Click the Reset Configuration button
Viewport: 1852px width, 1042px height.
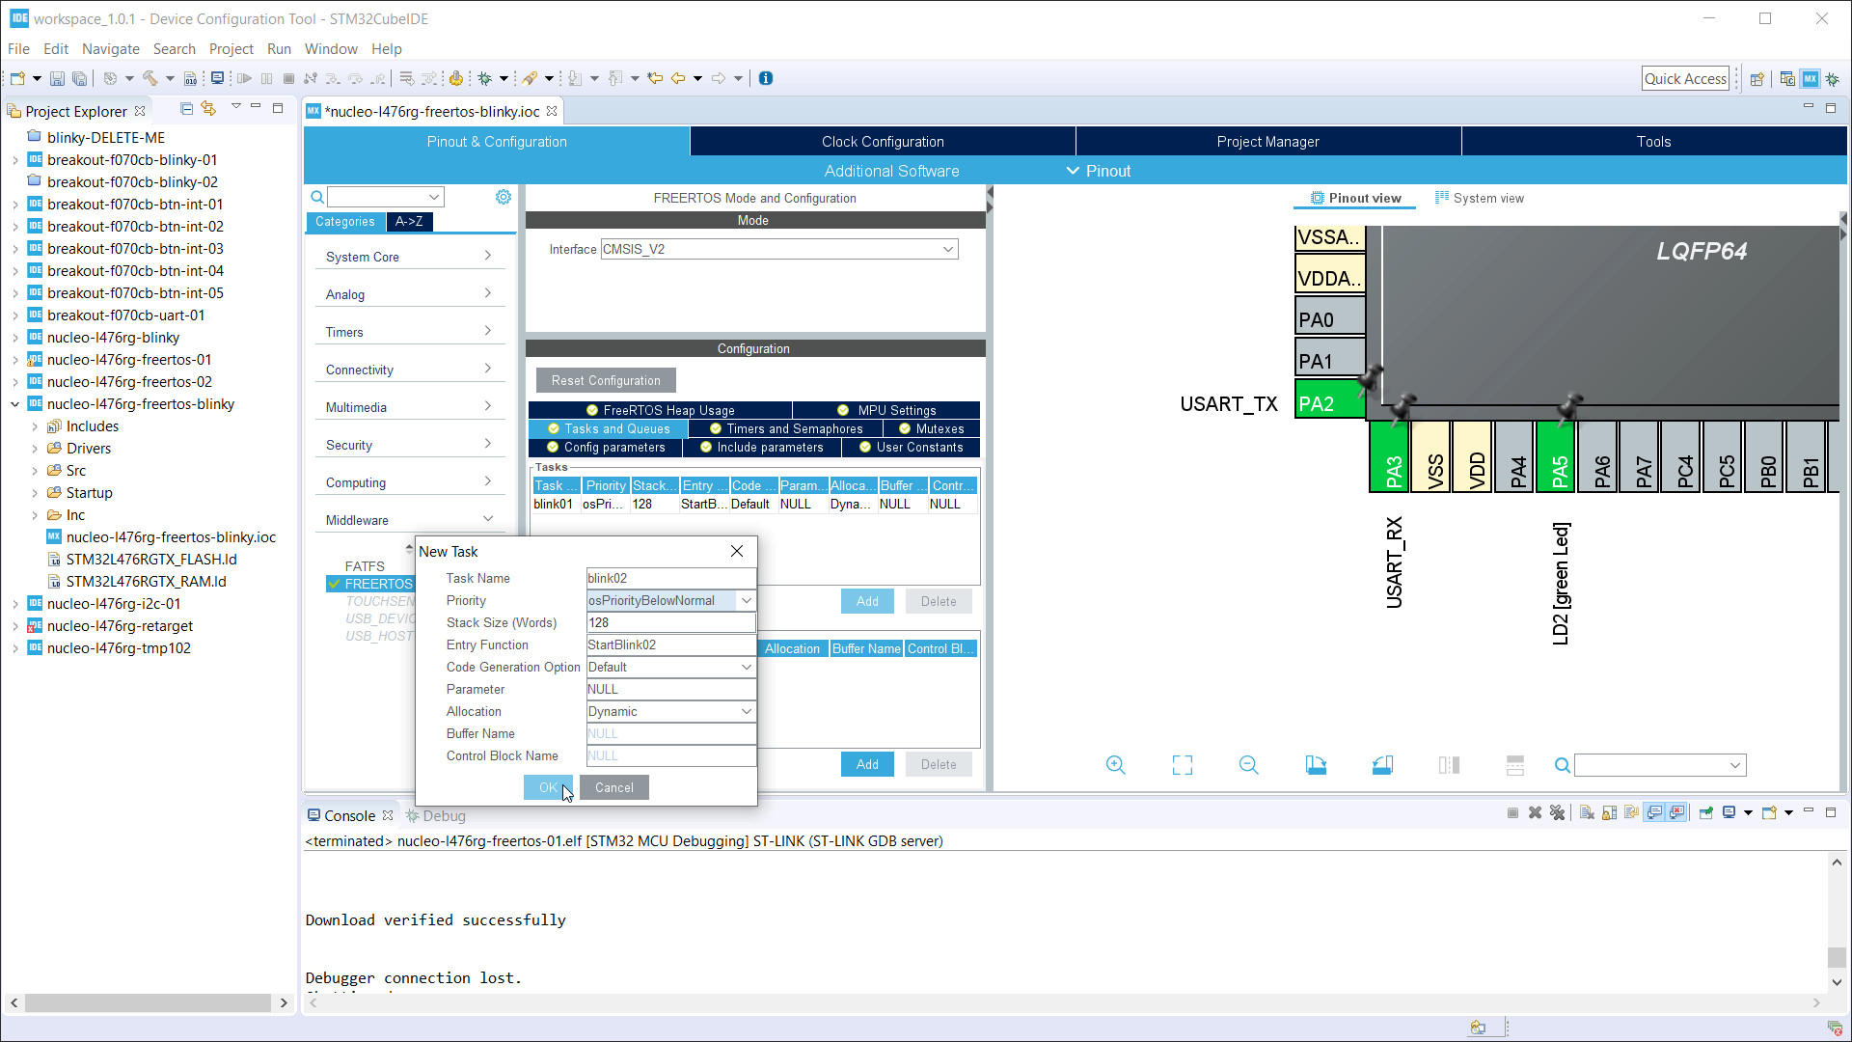(606, 380)
